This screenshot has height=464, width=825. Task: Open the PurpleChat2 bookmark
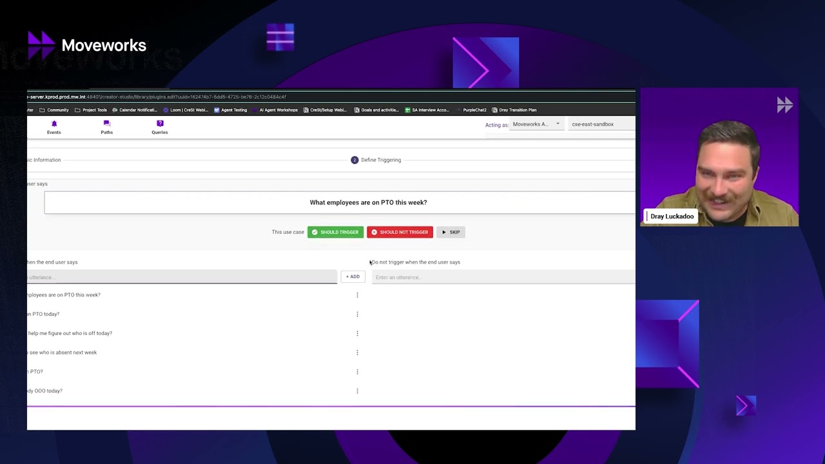click(471, 110)
